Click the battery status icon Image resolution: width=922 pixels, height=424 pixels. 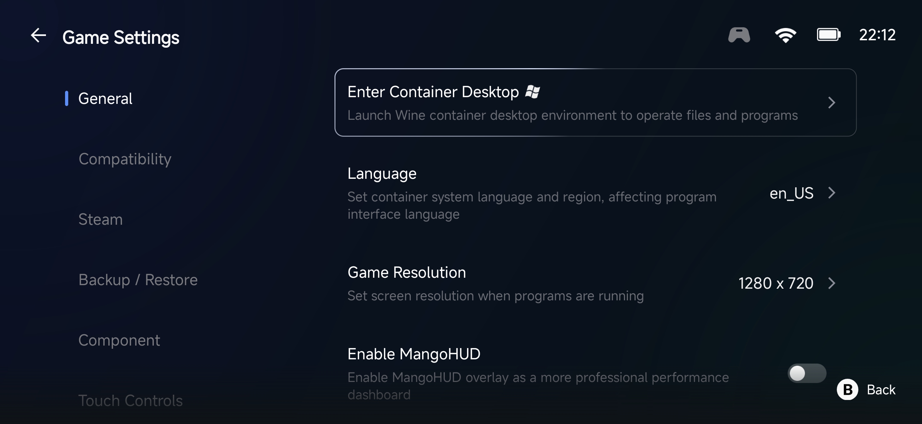click(828, 35)
